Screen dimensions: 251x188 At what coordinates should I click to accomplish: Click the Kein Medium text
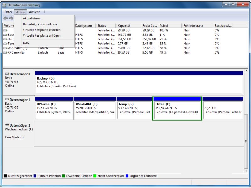coord(14,137)
